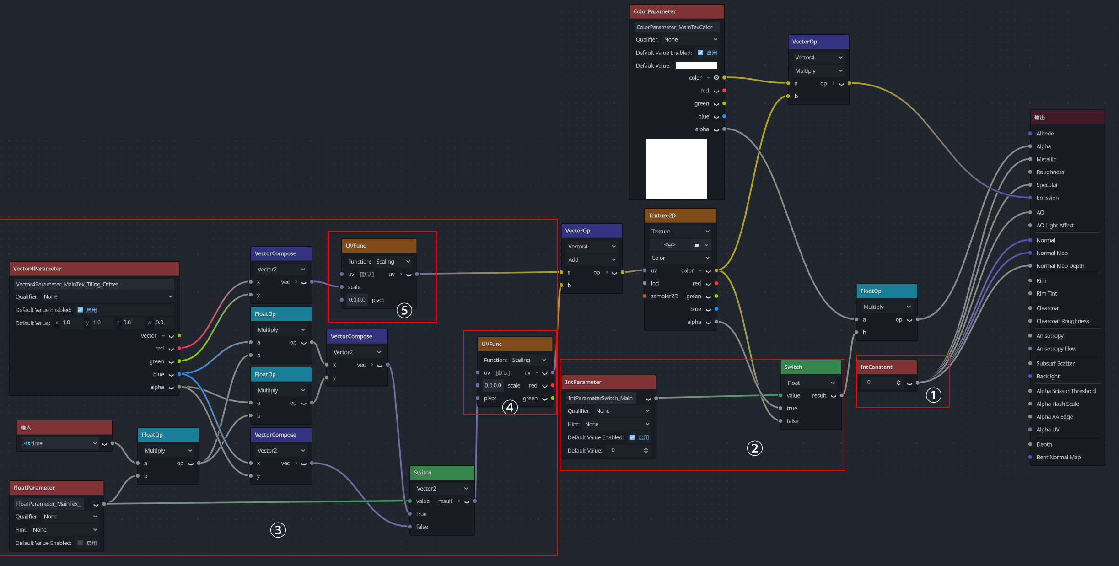Expand the Texture2D color output port
The image size is (1119, 566).
(700, 271)
